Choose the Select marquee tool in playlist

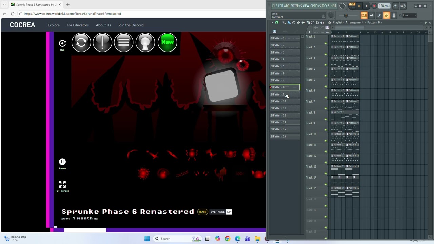coord(313,23)
